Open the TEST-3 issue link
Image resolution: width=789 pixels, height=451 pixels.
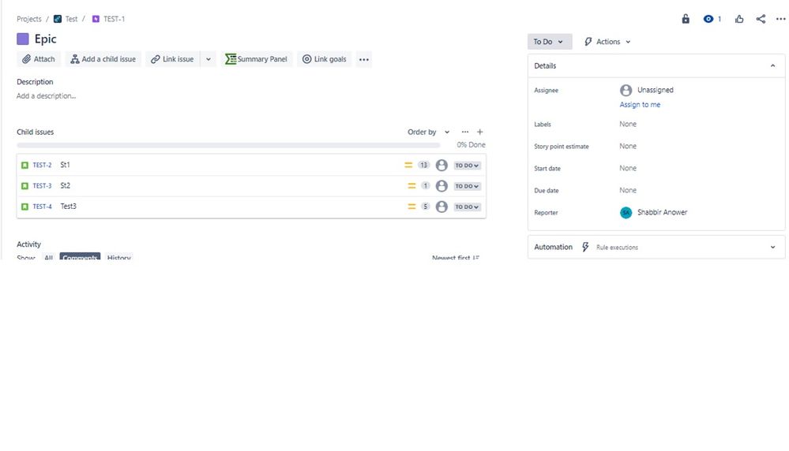pos(43,186)
